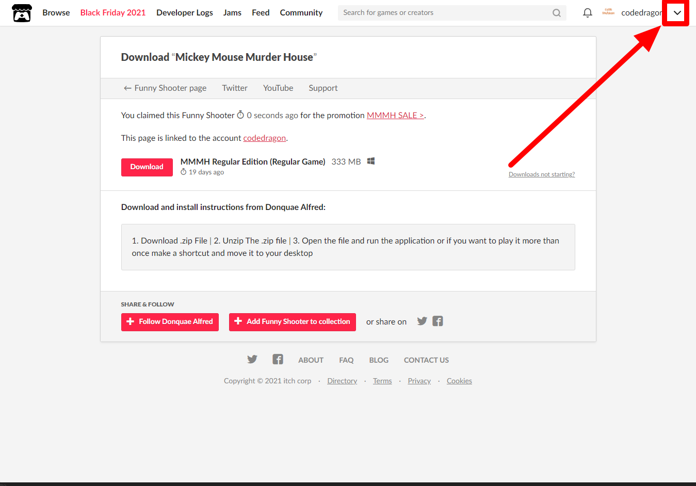
Task: Share on Facebook from share section
Action: [438, 321]
